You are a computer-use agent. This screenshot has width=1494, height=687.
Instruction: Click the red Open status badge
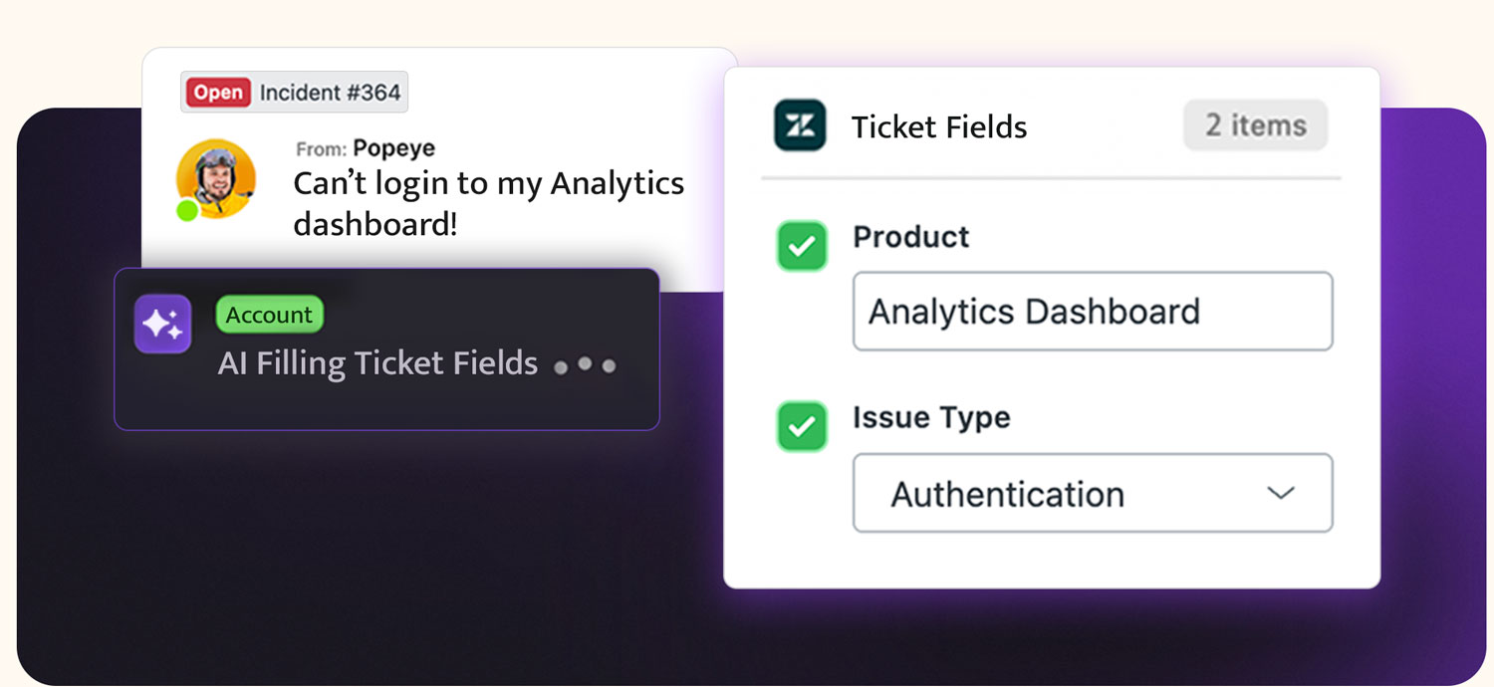pyautogui.click(x=218, y=92)
